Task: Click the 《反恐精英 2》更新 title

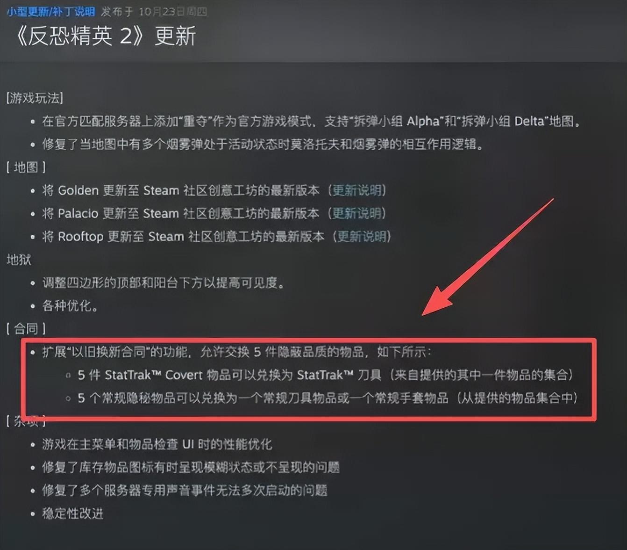Action: point(105,36)
